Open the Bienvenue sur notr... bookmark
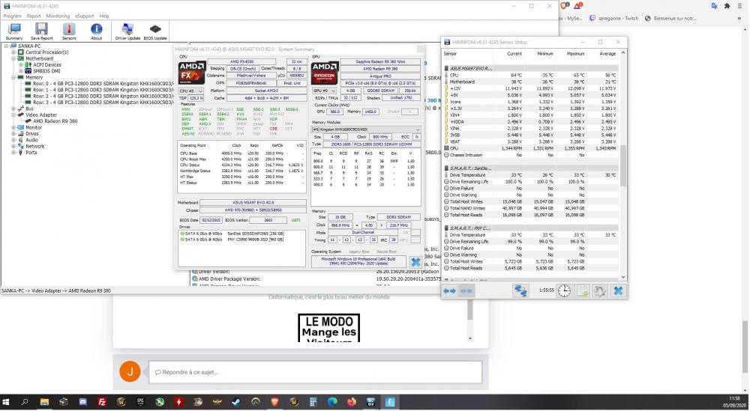Image resolution: width=750 pixels, height=411 pixels. click(670, 18)
